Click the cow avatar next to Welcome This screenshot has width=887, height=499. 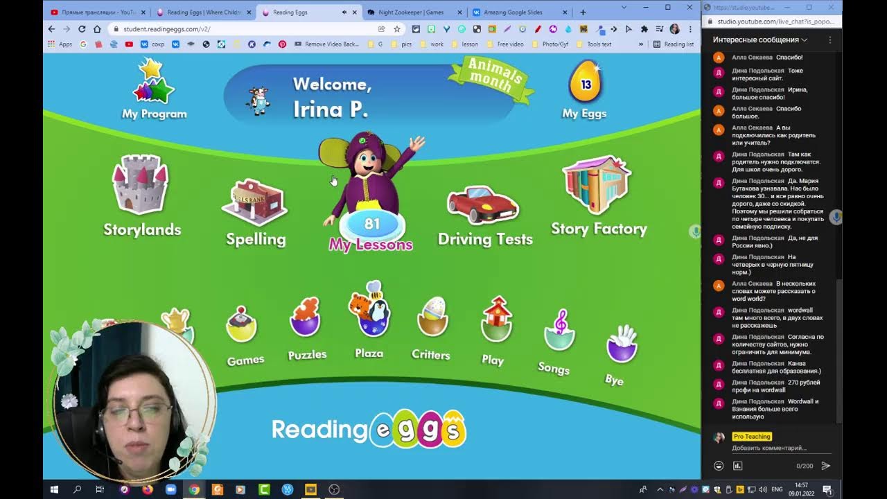click(x=258, y=100)
